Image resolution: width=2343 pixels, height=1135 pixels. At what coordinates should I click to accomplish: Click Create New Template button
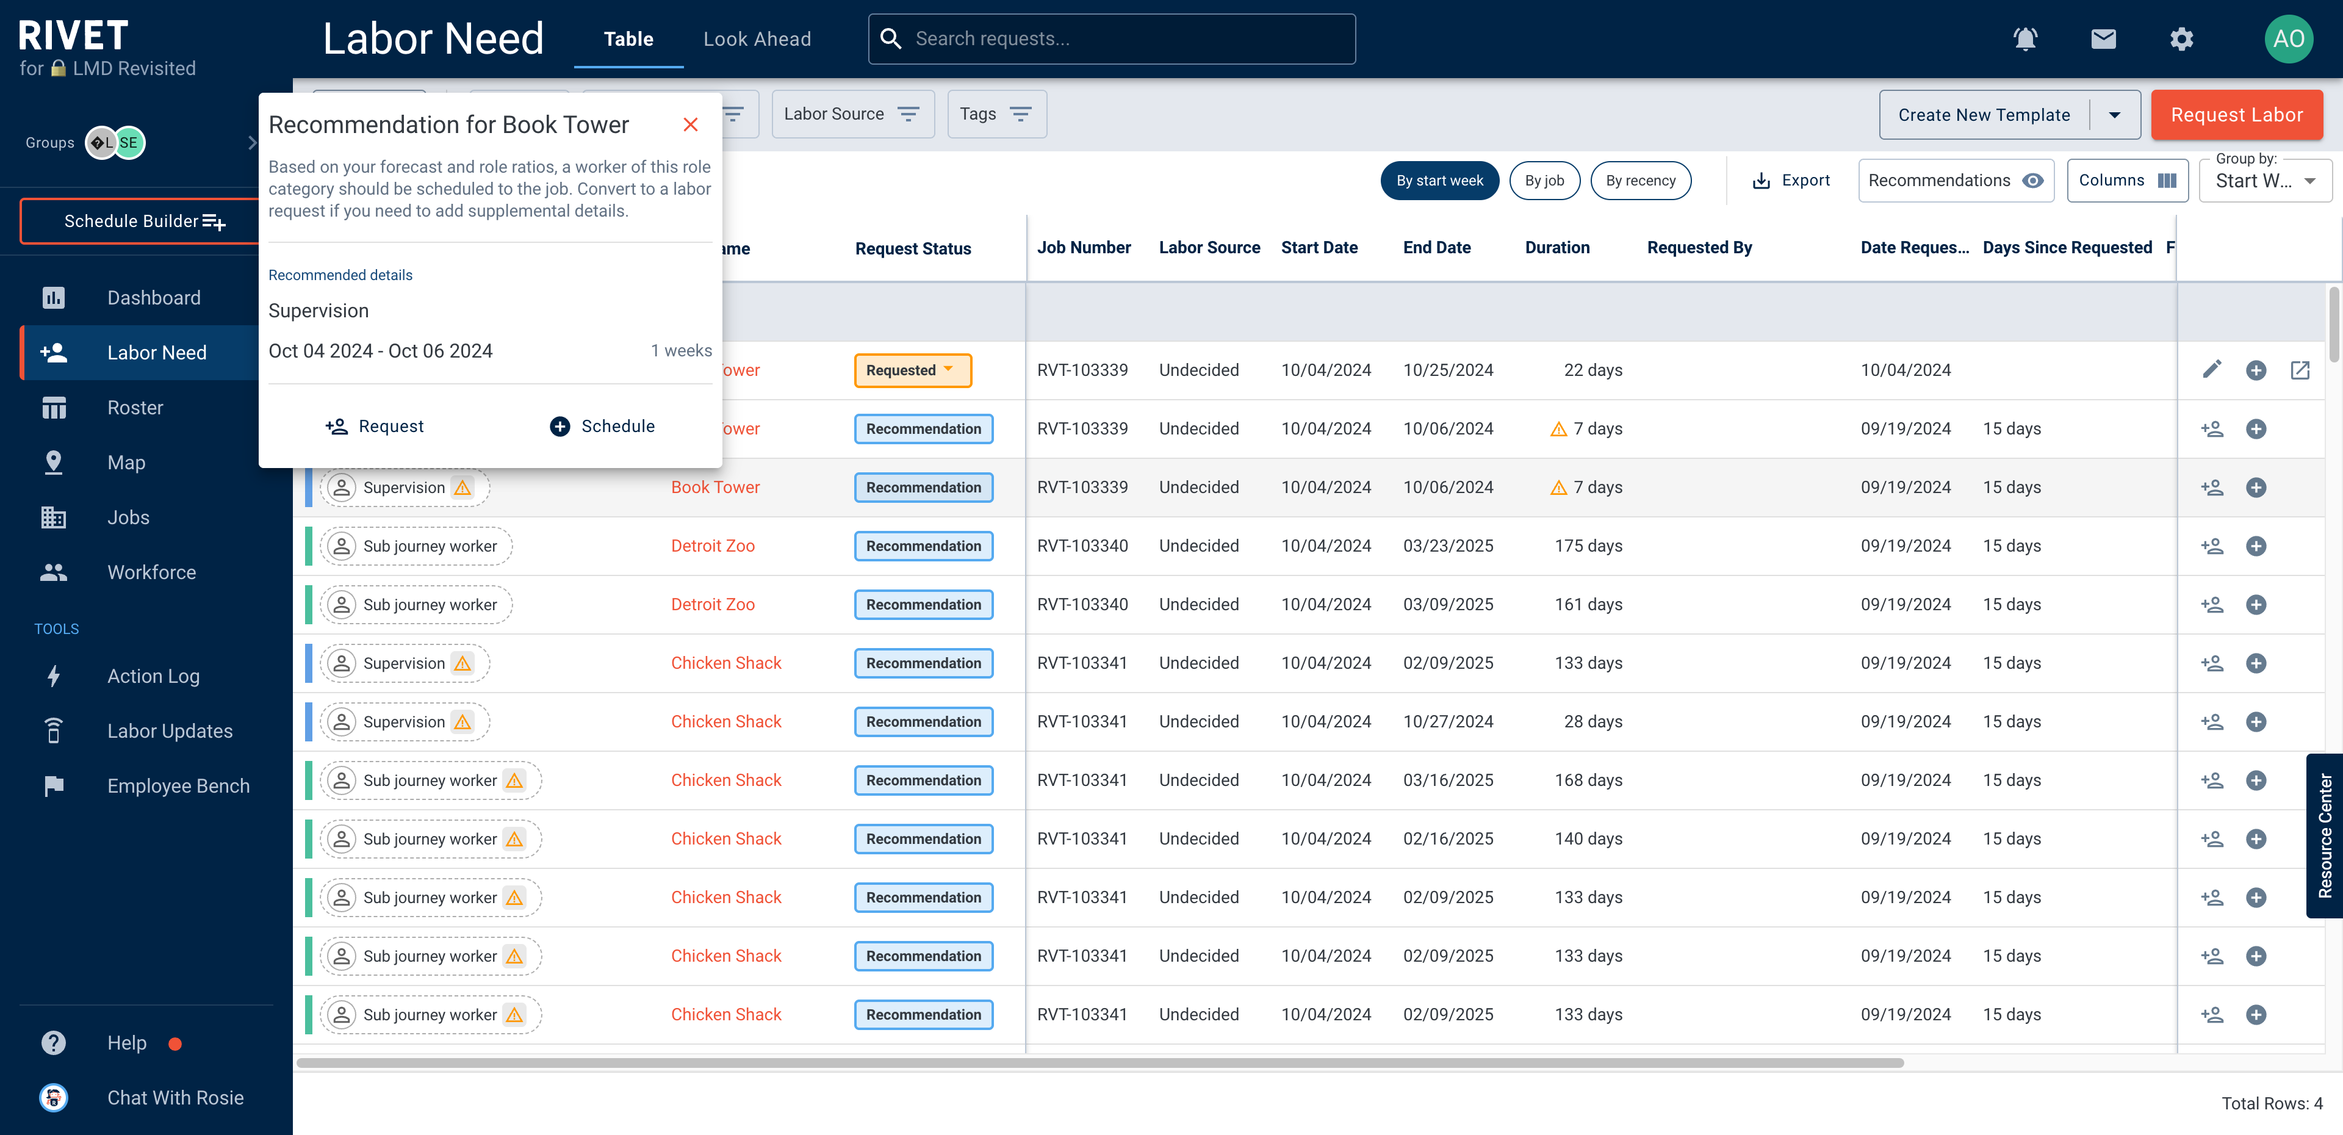coord(1984,115)
